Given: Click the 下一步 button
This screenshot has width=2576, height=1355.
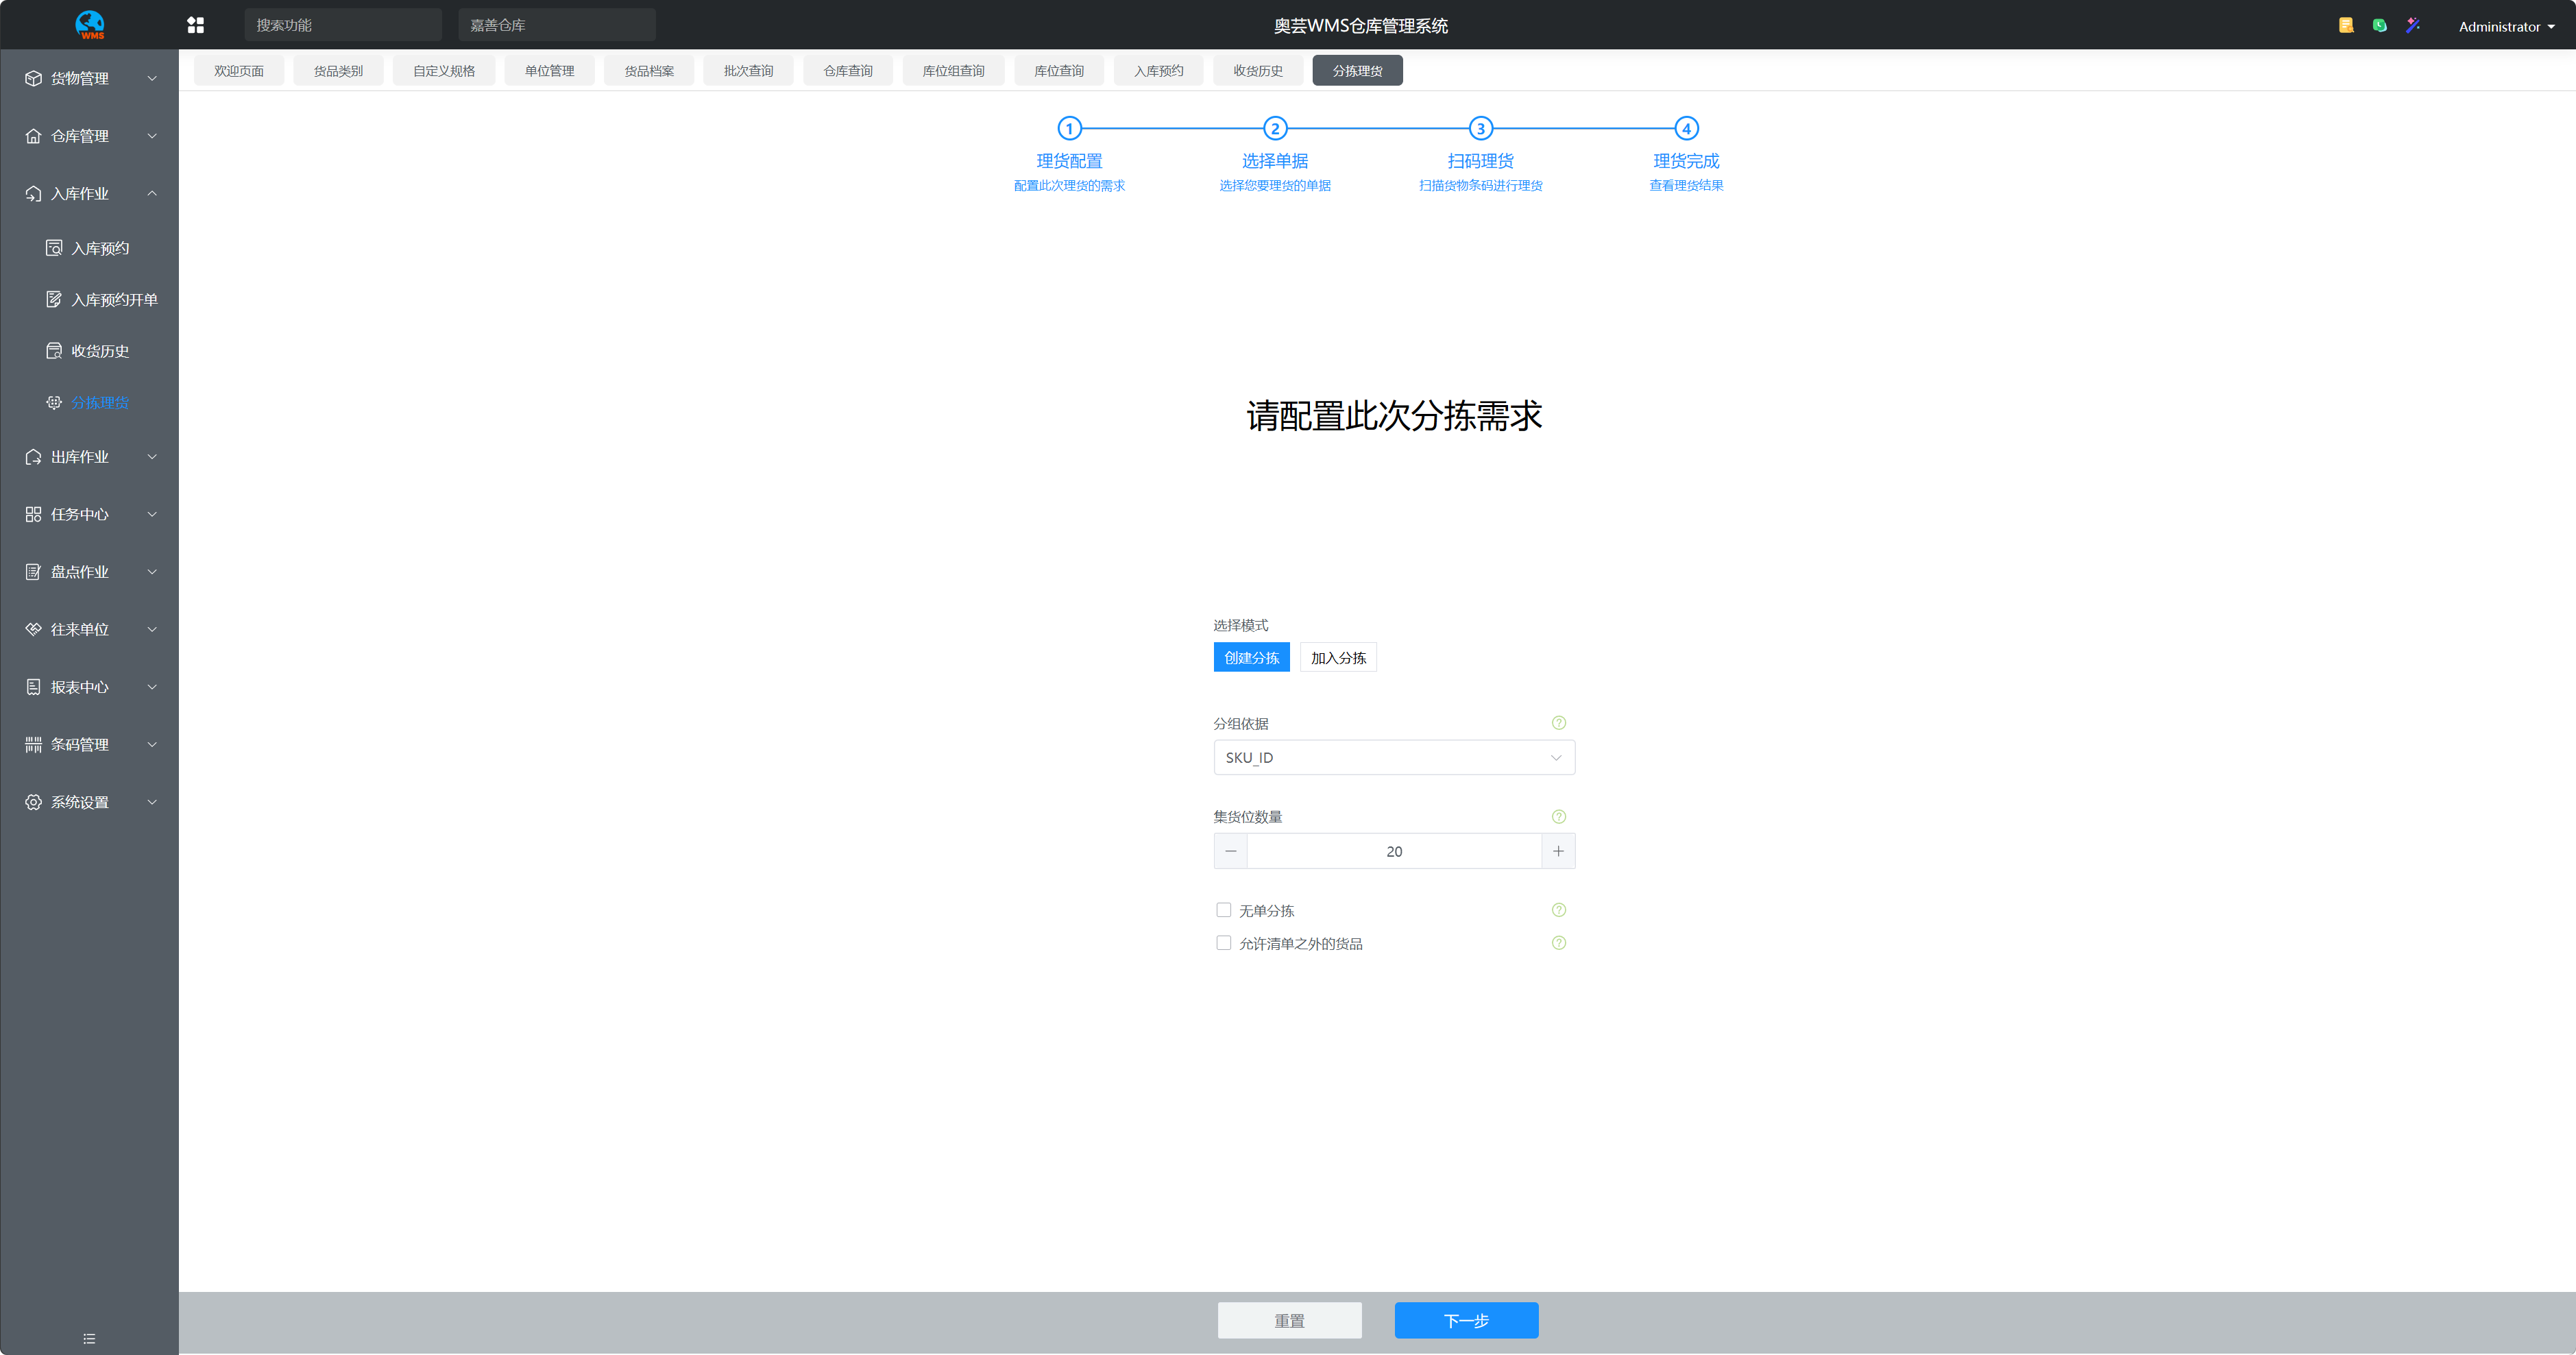Looking at the screenshot, I should 1466,1320.
